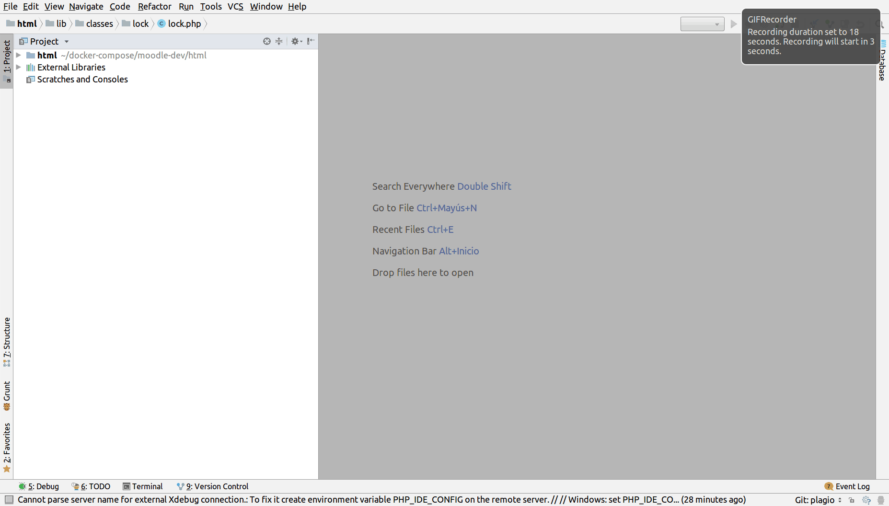Click the lib breadcrumb folder
Image resolution: width=889 pixels, height=506 pixels.
(56, 23)
